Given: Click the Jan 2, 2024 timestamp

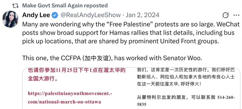Looking at the screenshot, I should pos(143,15).
